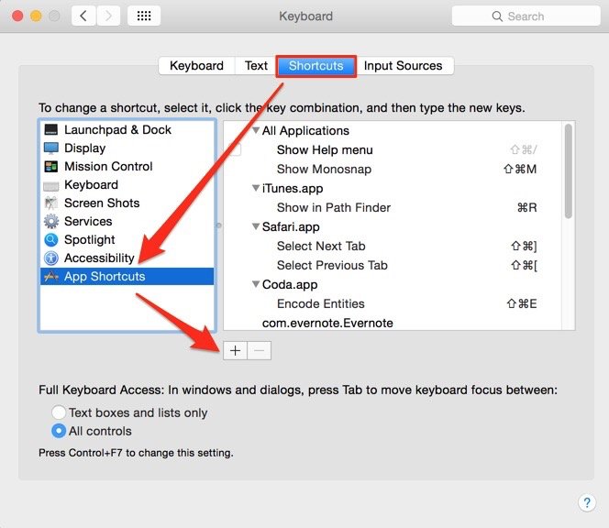Click the list pane divider handle

pos(218,225)
